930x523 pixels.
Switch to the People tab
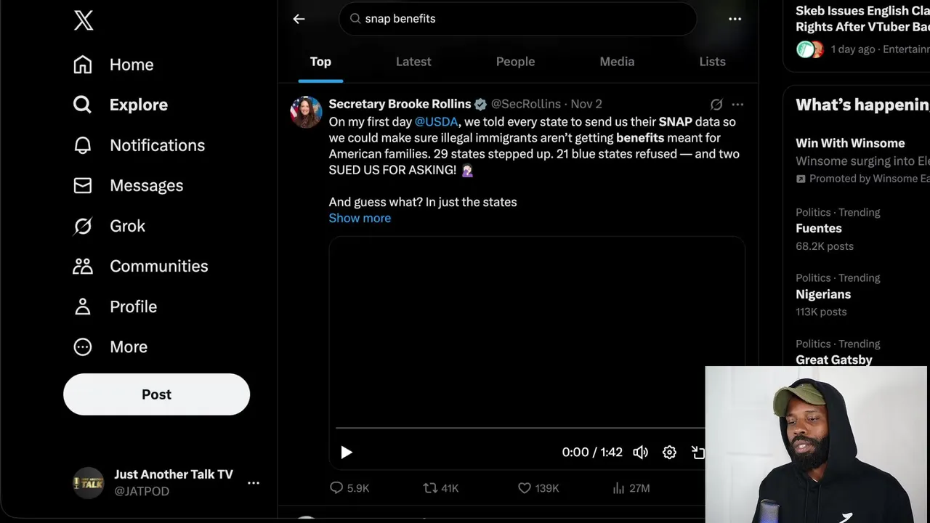click(x=515, y=62)
